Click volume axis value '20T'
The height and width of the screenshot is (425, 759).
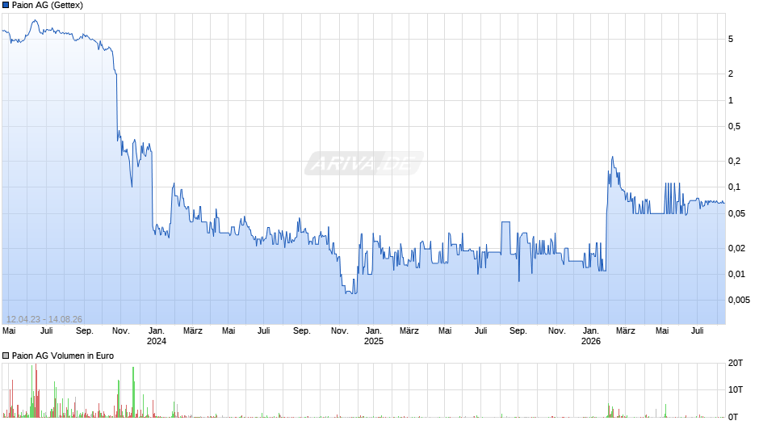coord(736,363)
